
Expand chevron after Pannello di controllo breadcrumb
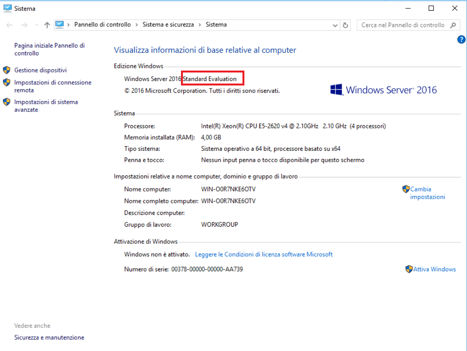click(x=137, y=25)
